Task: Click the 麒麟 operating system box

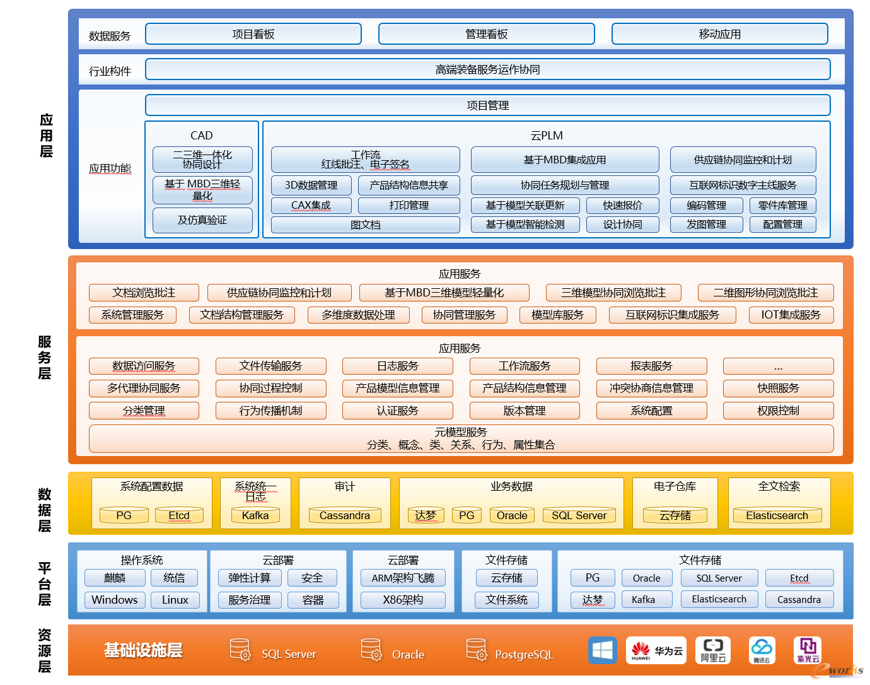Action: point(115,578)
